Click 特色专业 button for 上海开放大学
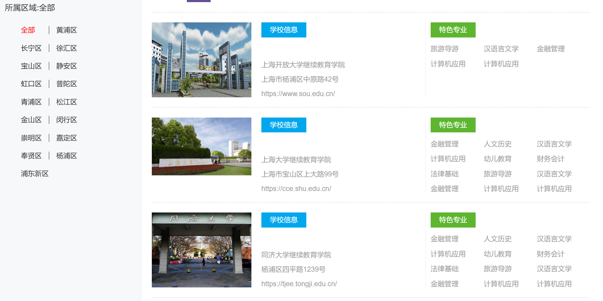The height and width of the screenshot is (301, 603). (x=453, y=30)
